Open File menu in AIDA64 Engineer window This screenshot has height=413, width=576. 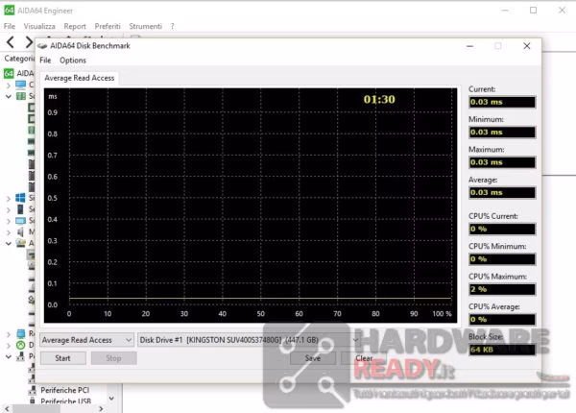click(10, 26)
